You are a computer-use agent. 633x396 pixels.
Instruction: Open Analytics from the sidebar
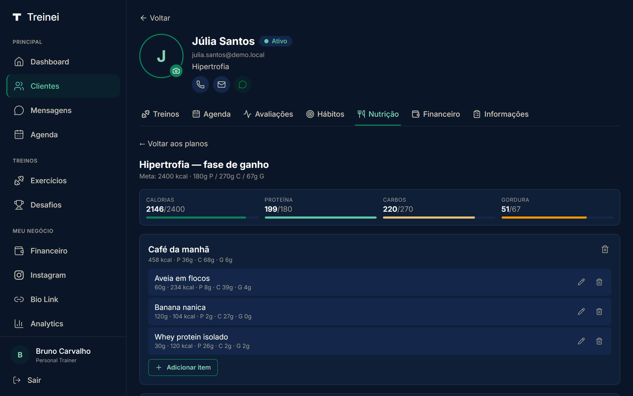coord(63,324)
